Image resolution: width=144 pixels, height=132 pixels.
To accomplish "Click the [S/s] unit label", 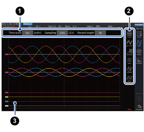I will pos(71,33).
